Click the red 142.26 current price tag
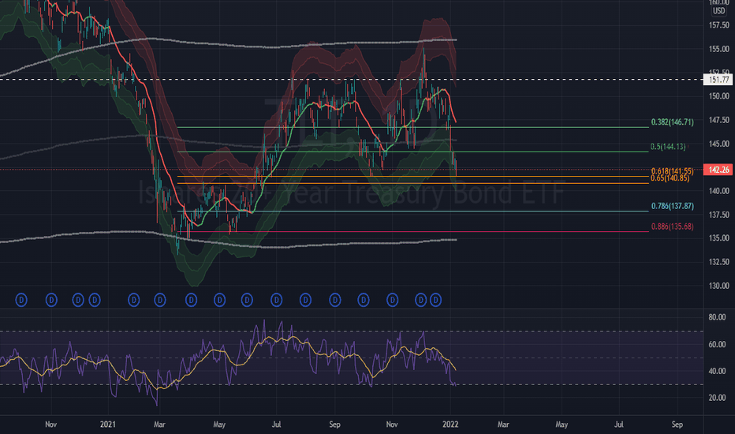The image size is (735, 434). point(718,170)
